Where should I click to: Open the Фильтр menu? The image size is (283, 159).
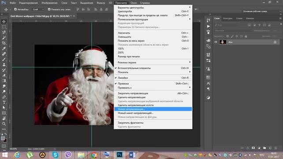pyautogui.click(x=101, y=3)
